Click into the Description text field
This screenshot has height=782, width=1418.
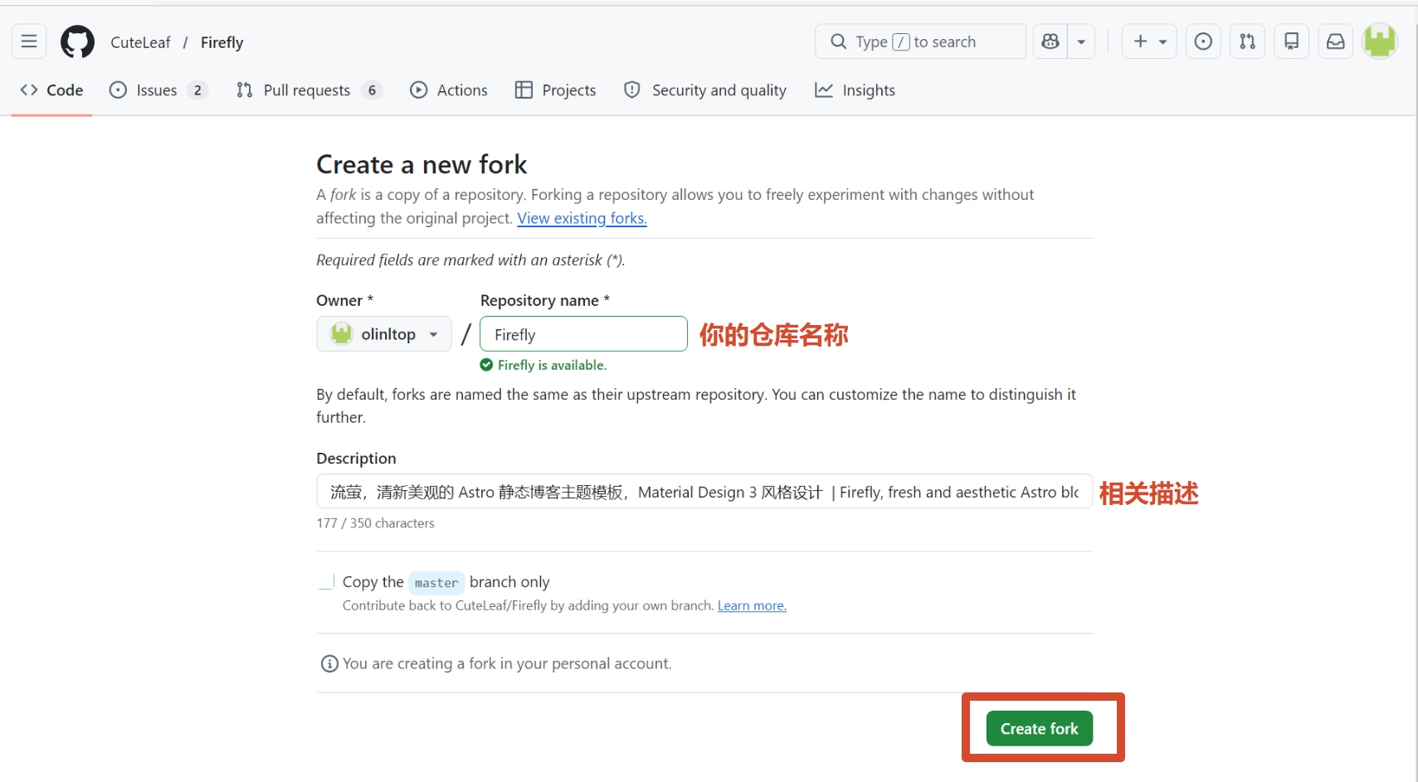[704, 492]
